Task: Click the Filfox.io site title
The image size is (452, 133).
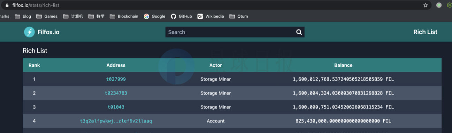Action: (x=48, y=32)
